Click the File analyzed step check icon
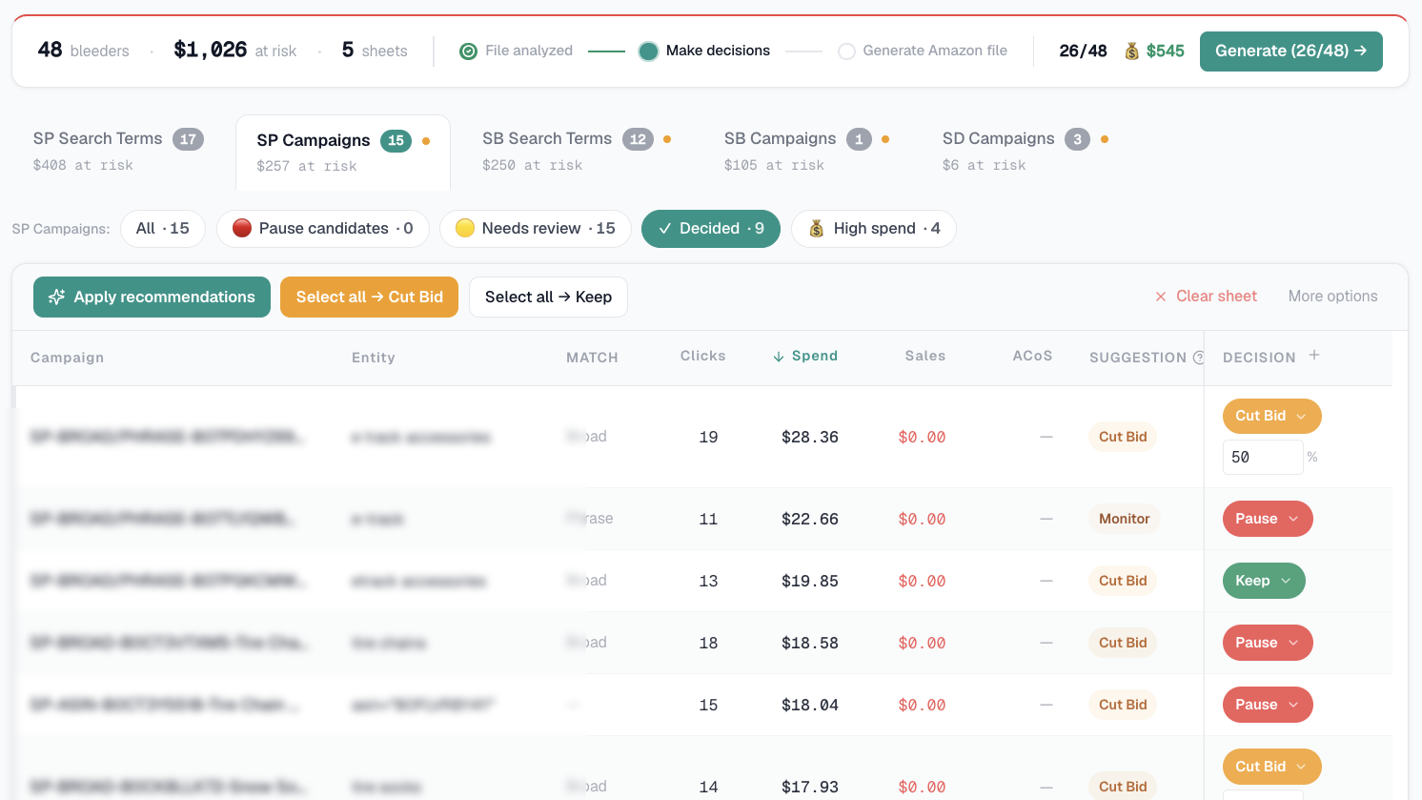 [x=468, y=51]
